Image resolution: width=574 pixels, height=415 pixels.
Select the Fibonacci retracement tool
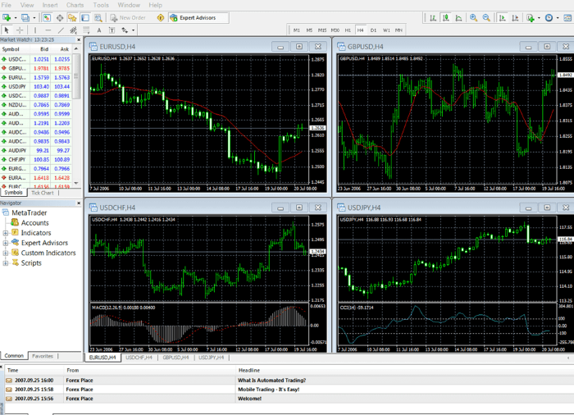click(86, 30)
